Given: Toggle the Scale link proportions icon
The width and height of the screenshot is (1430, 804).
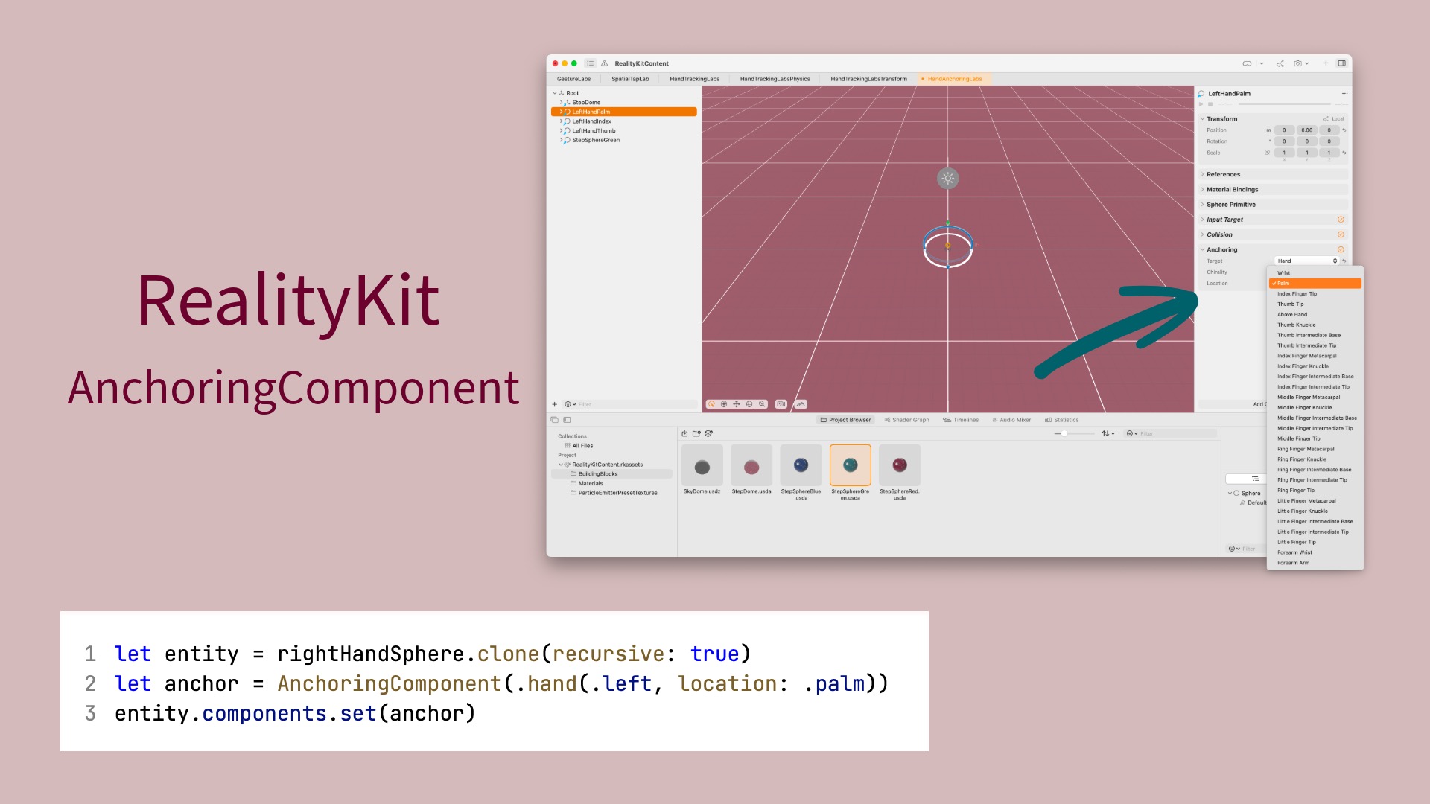Looking at the screenshot, I should (x=1268, y=153).
